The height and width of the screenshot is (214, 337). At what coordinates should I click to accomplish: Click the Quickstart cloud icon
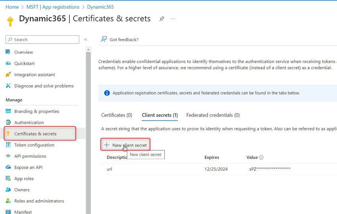tap(8, 63)
